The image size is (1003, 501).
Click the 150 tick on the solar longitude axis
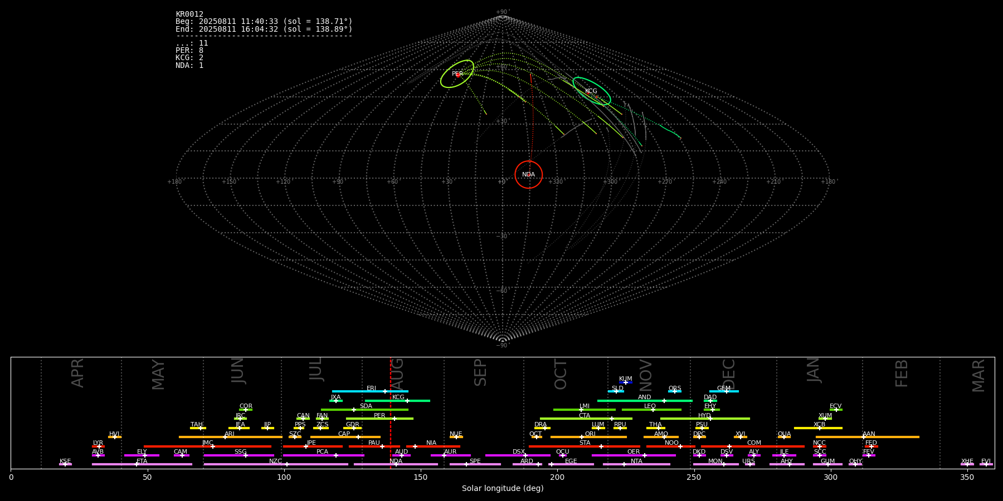[421, 477]
